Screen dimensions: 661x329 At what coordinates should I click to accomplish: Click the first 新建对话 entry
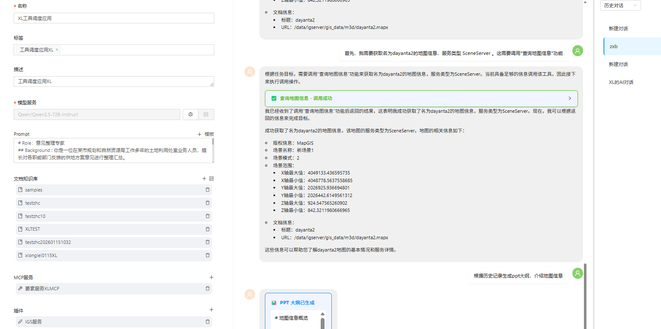coord(618,29)
